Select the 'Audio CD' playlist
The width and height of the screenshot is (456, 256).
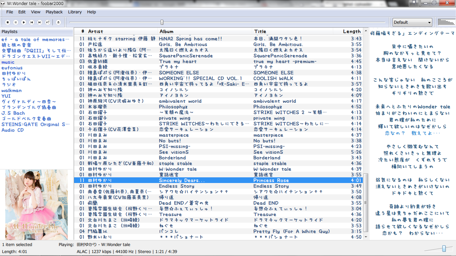point(12,130)
